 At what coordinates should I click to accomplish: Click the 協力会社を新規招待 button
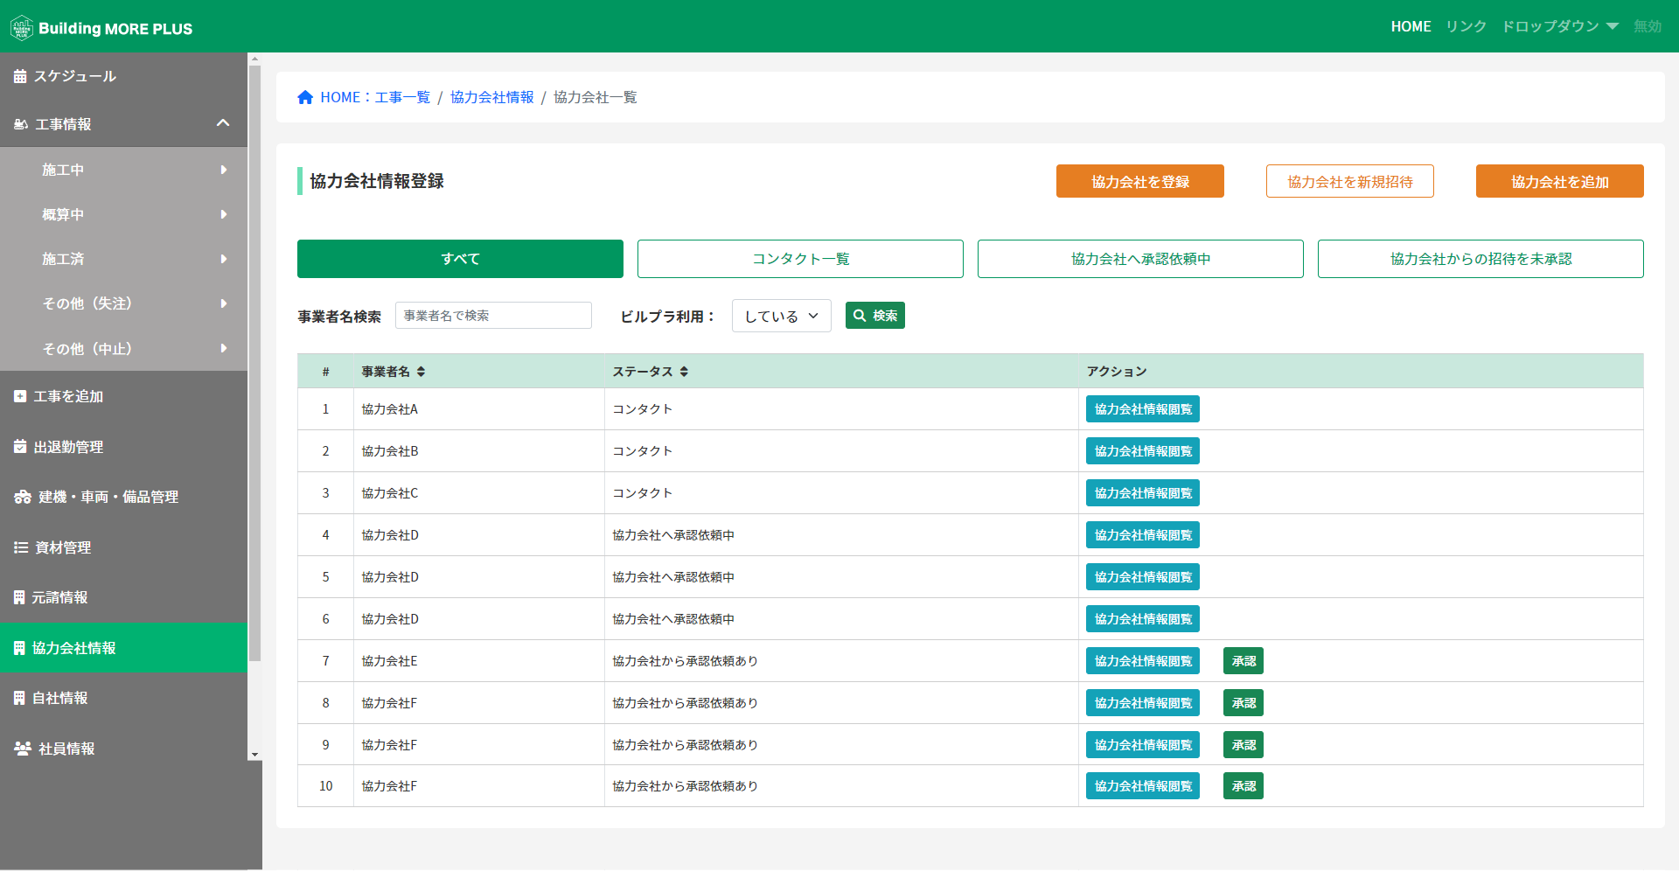1349,181
